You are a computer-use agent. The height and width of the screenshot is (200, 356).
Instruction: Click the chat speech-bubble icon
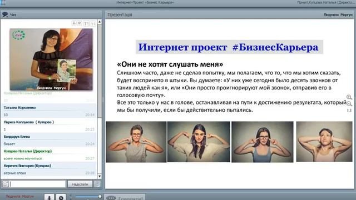click(x=5, y=15)
